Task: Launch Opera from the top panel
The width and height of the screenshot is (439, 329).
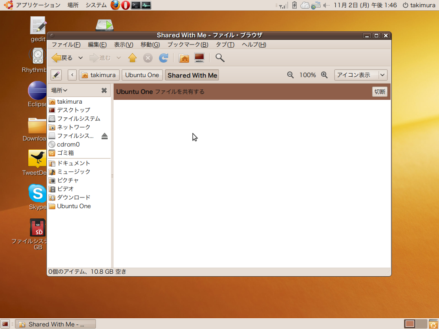Action: [126, 5]
